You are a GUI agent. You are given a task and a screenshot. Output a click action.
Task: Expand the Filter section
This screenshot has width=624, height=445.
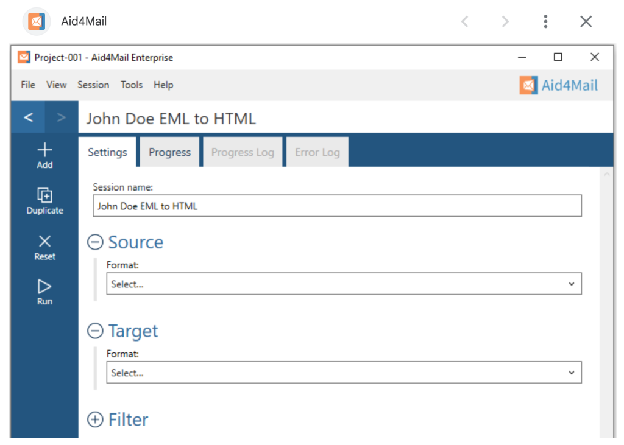click(95, 419)
